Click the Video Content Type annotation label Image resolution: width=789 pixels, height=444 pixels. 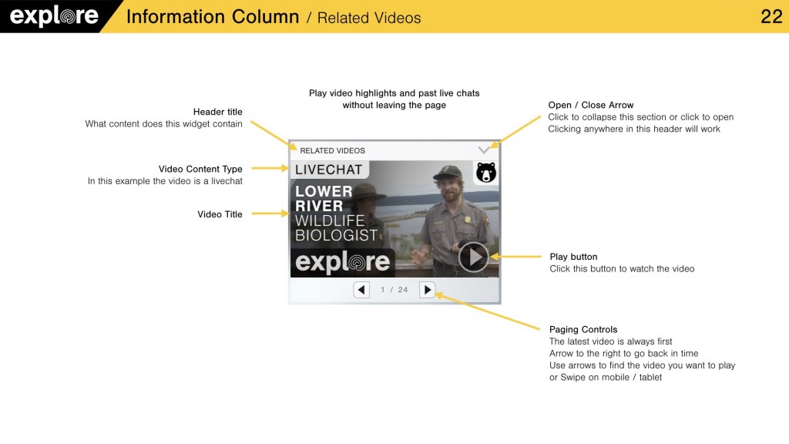point(200,169)
